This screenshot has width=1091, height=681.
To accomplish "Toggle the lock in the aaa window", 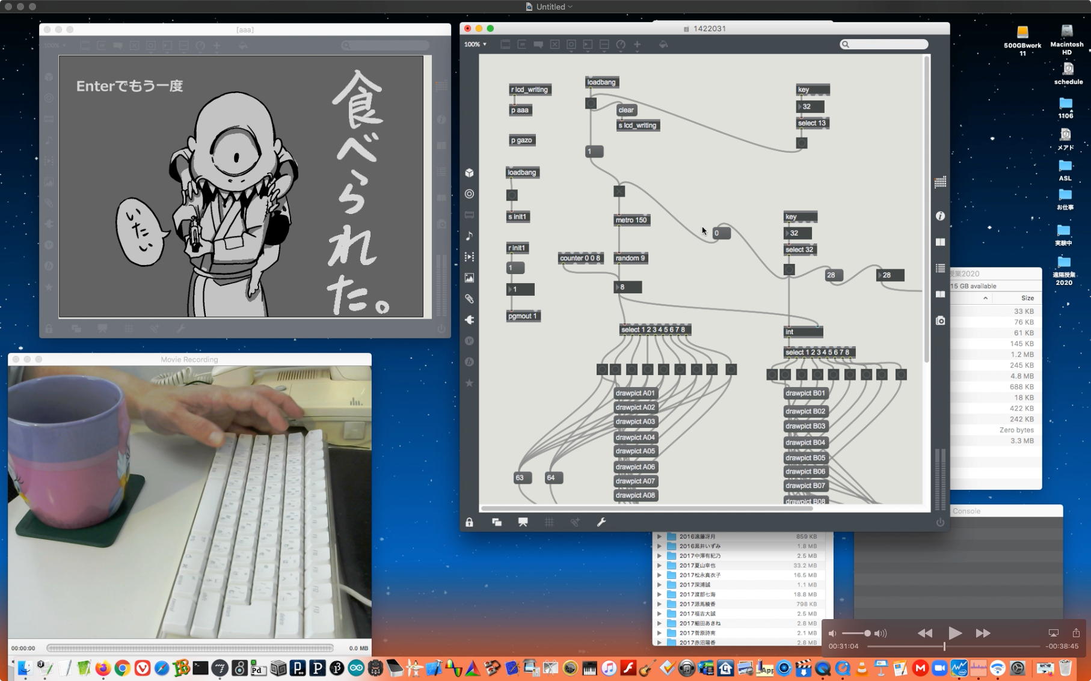I will point(49,329).
